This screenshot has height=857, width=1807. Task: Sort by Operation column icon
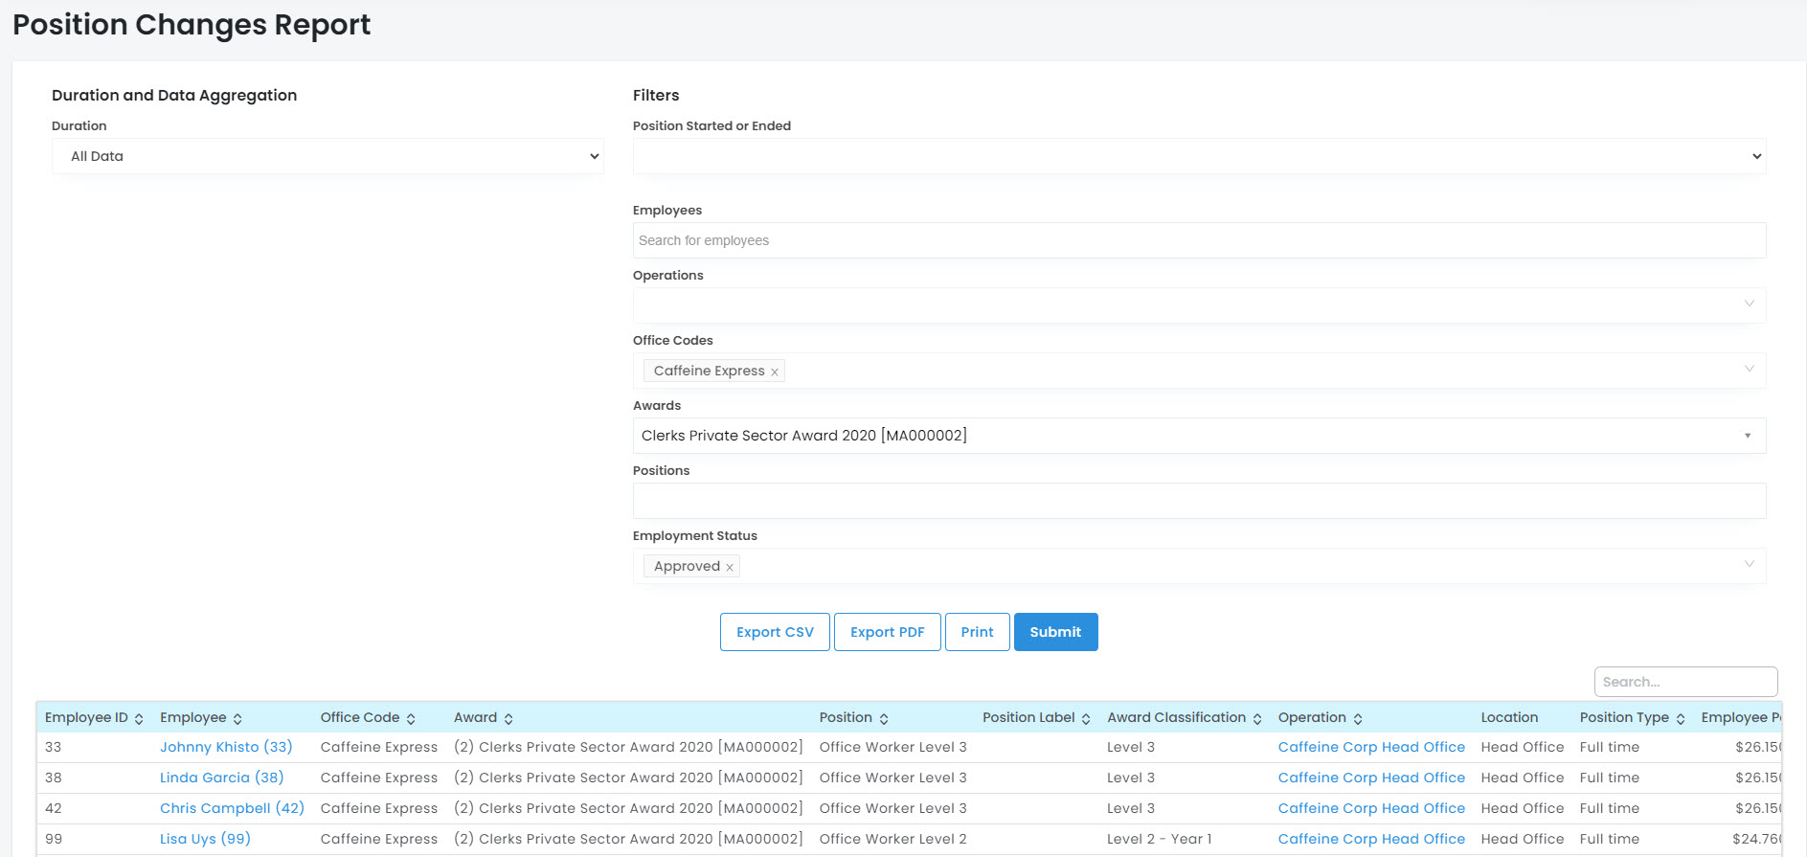coord(1358,719)
